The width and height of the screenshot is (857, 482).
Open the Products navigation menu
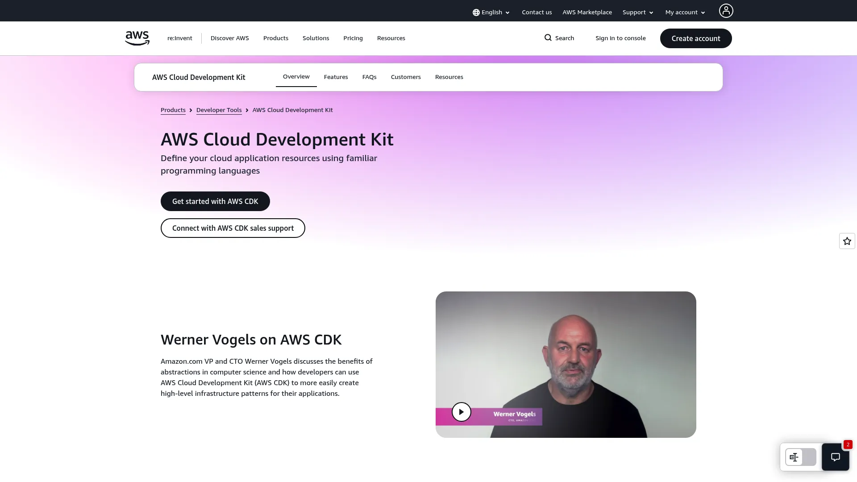[x=276, y=38]
